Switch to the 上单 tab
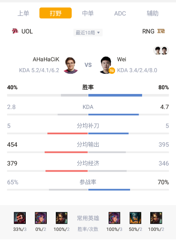176x242 pixels. (x=23, y=13)
